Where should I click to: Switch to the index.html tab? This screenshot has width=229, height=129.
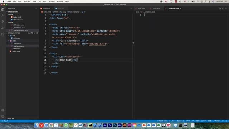point(47,9)
